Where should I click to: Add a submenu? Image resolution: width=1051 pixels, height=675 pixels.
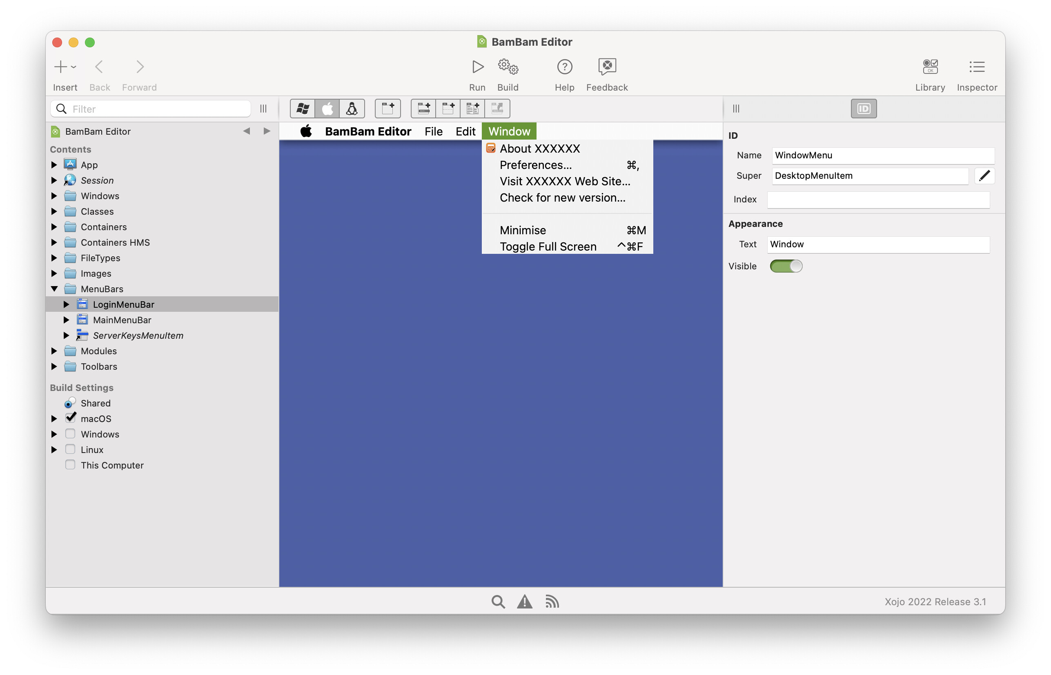(472, 109)
